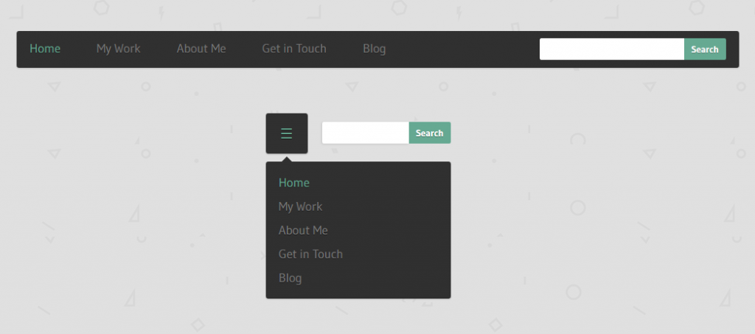This screenshot has width=755, height=334.
Task: Click the dropdown panel's caret pointer
Action: tap(287, 159)
